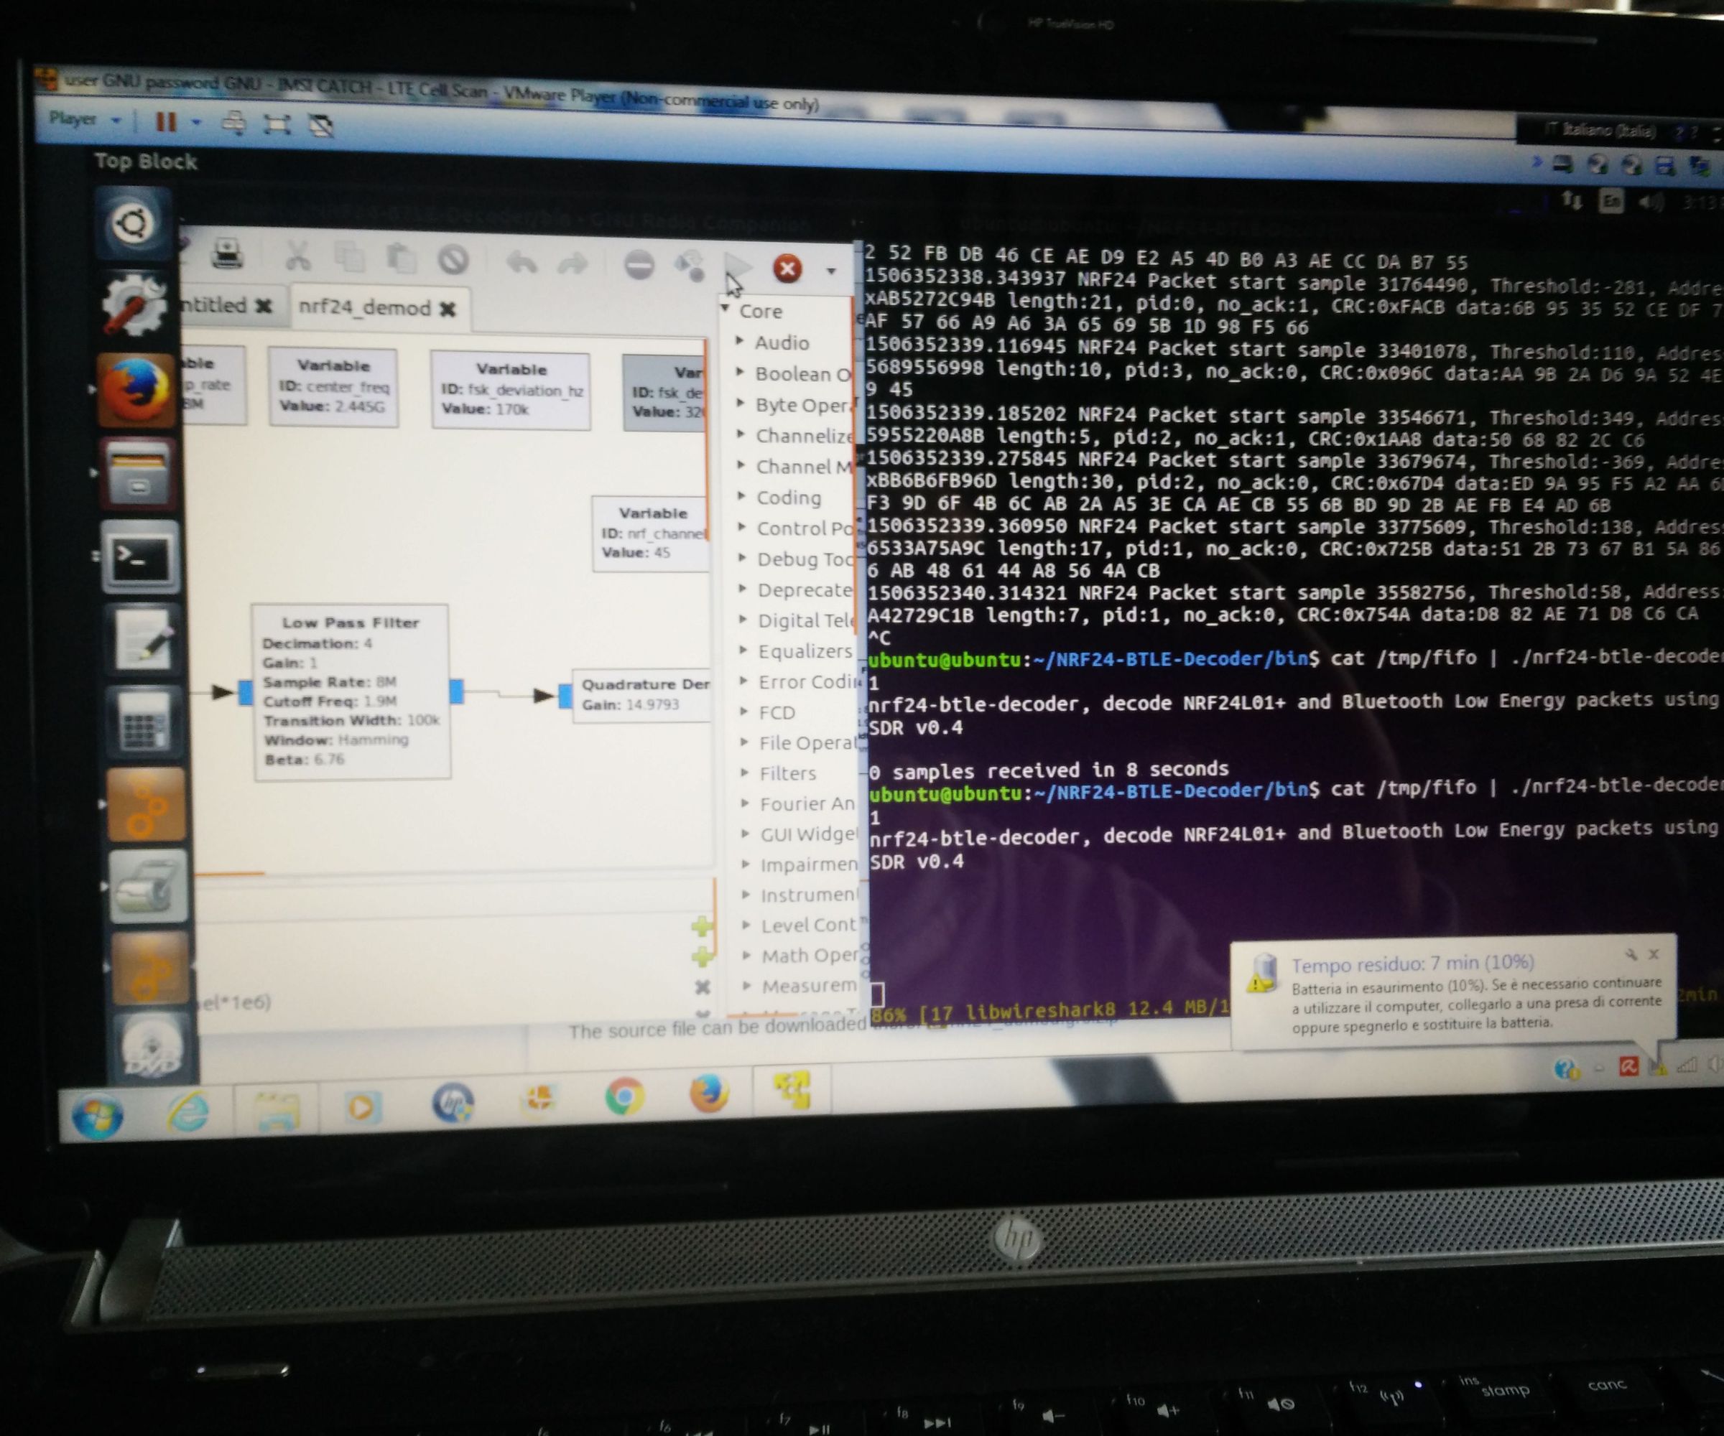Expand the GUI Widgets category
The width and height of the screenshot is (1724, 1436).
point(746,833)
